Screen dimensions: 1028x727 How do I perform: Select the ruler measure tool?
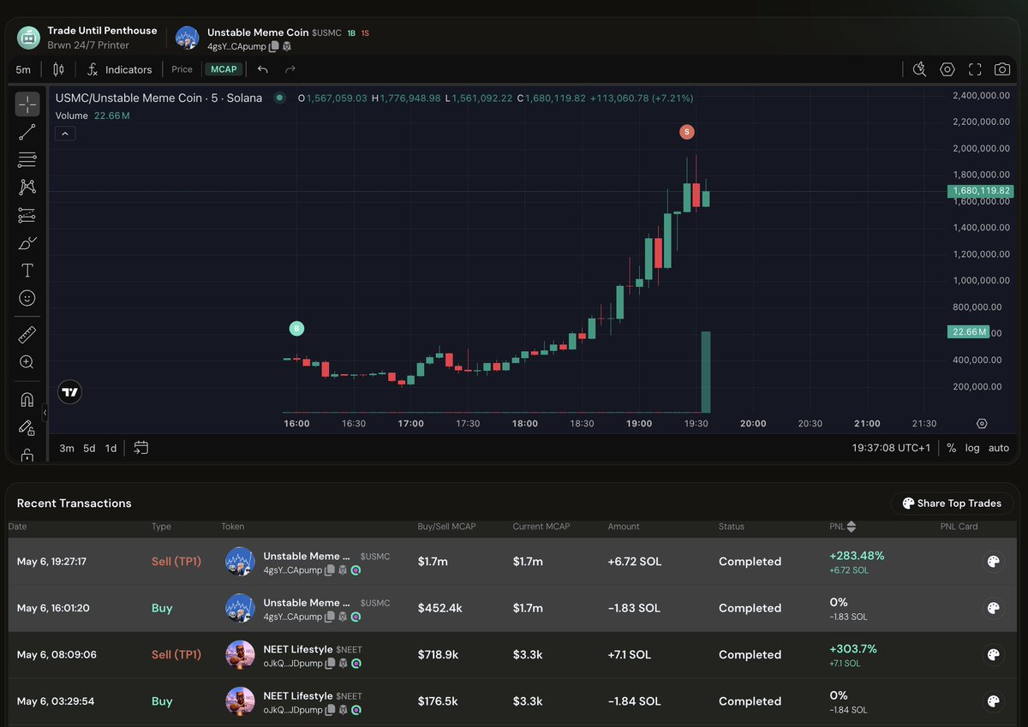coord(27,335)
